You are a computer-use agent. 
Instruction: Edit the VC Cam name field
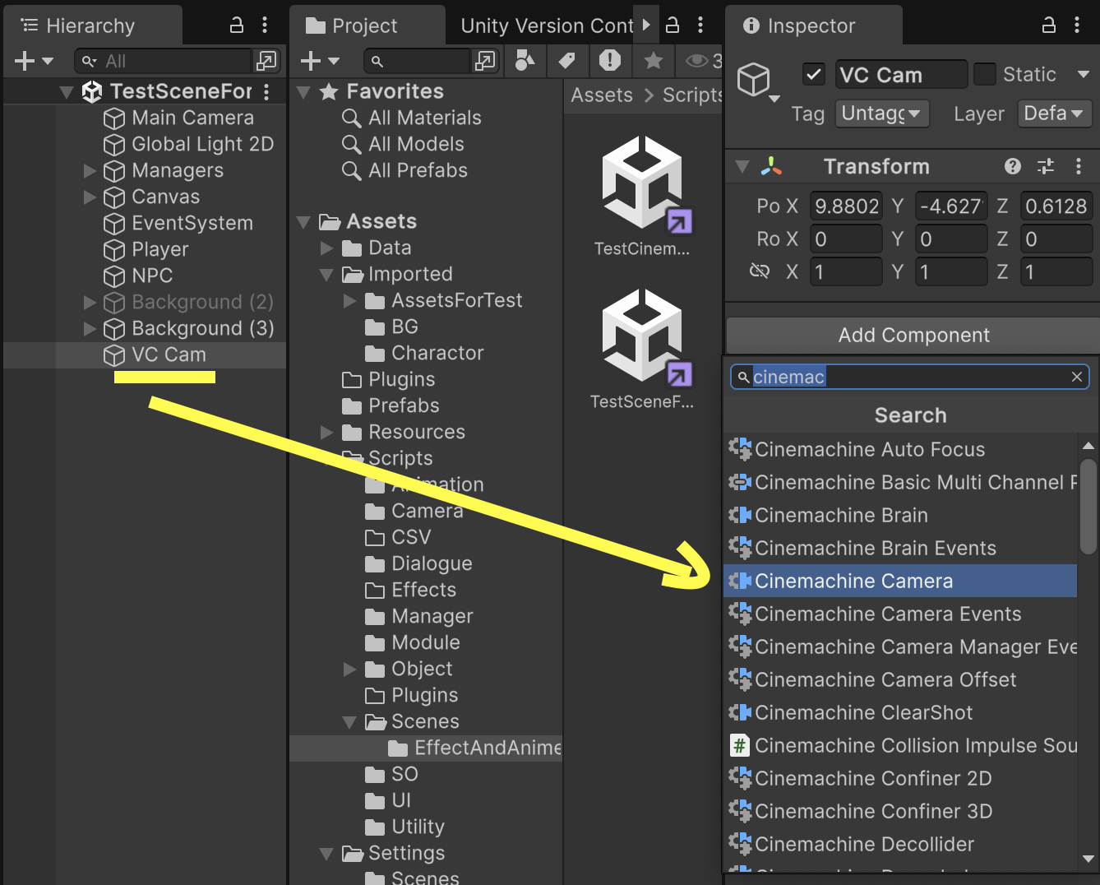point(901,74)
